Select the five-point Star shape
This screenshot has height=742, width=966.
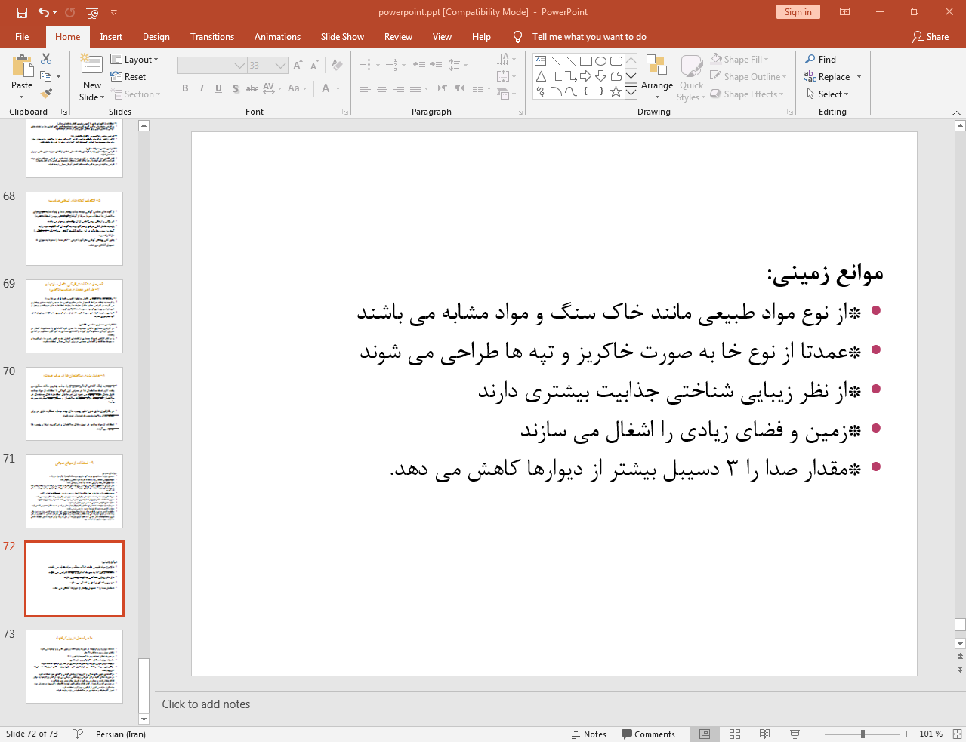(616, 91)
